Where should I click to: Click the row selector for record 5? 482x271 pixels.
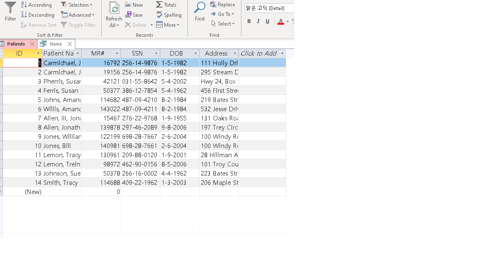tap(1, 100)
